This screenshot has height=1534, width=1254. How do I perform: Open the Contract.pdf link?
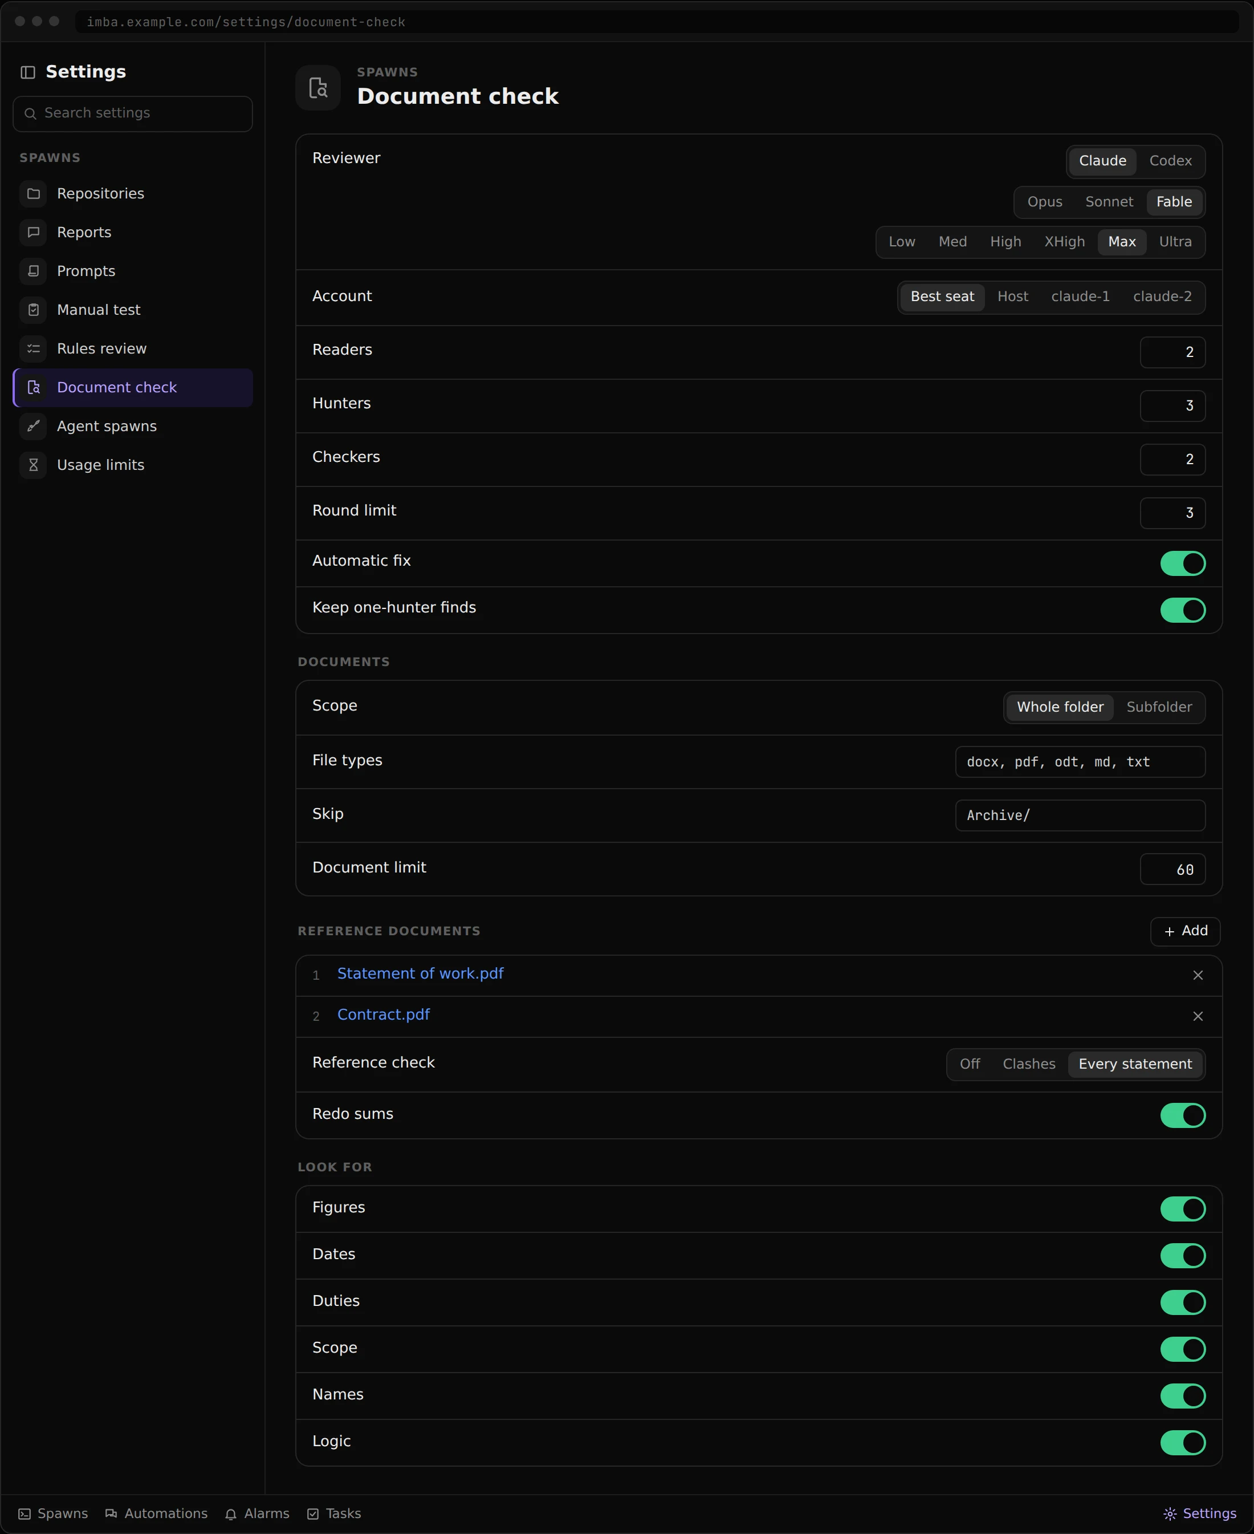[384, 1015]
